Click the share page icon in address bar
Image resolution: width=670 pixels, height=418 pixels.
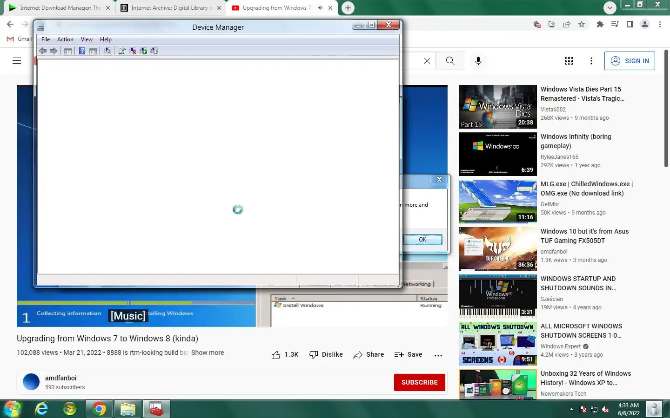pyautogui.click(x=567, y=24)
